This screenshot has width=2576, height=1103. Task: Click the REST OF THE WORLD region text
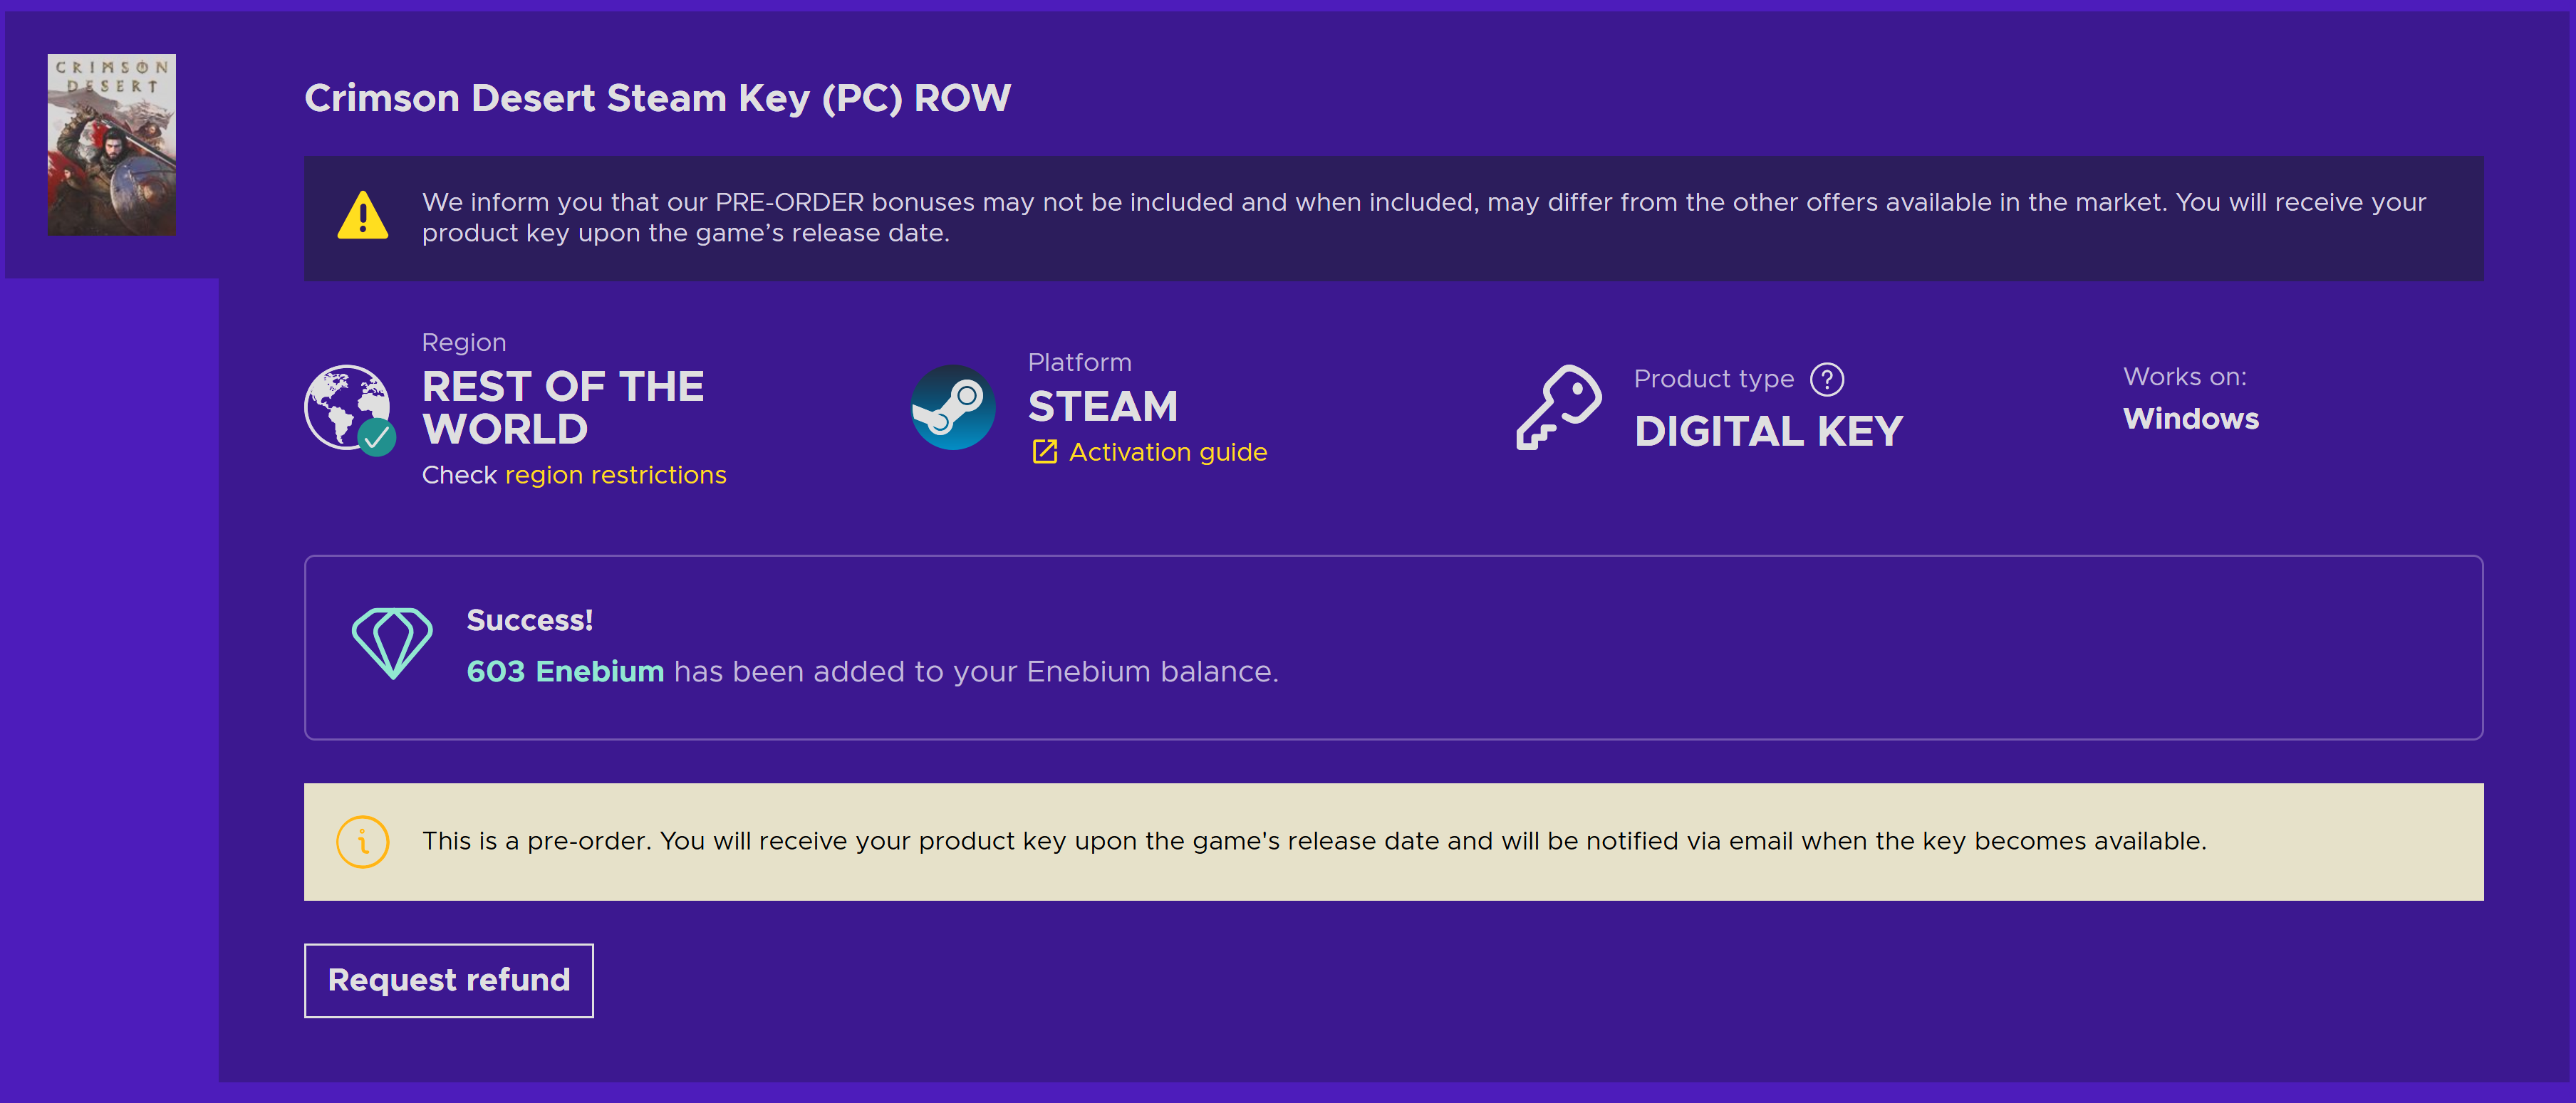coord(562,408)
